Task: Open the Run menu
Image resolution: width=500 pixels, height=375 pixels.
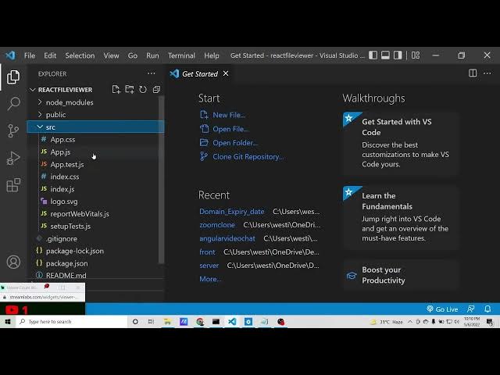Action: (152, 55)
